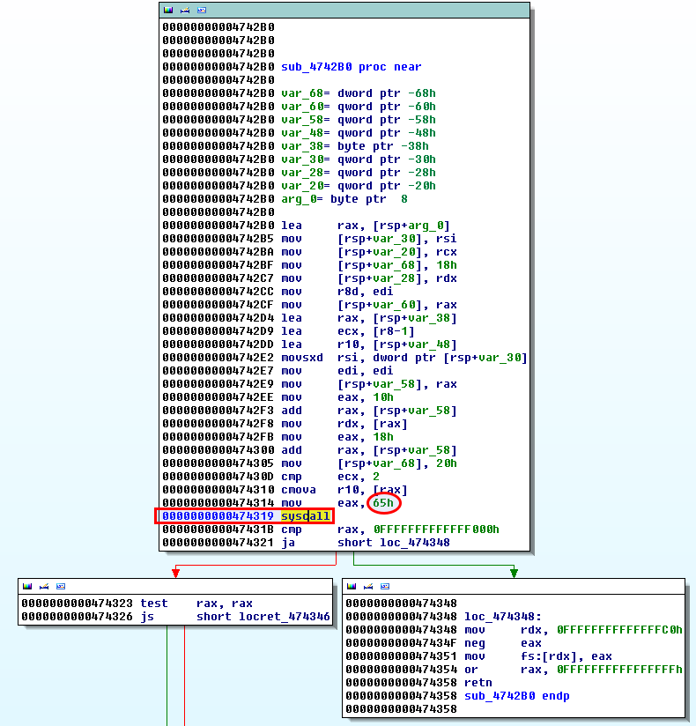Select the sub_4742B0 proc near label
The image size is (696, 726).
coord(351,67)
